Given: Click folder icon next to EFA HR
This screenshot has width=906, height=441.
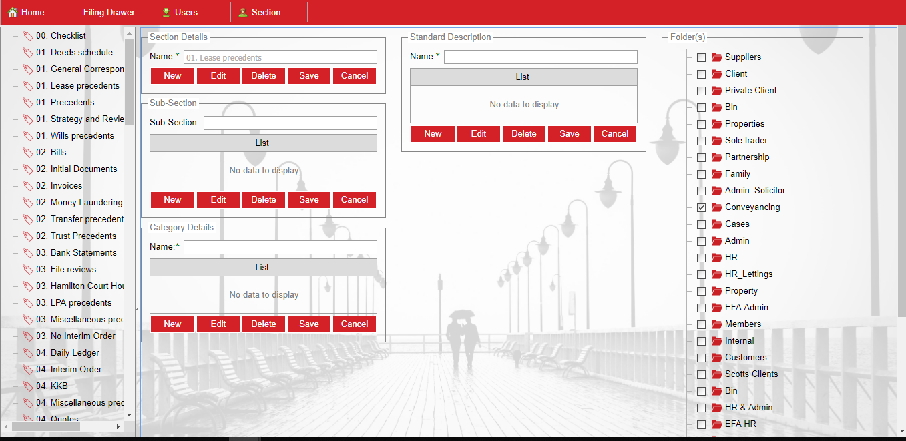Looking at the screenshot, I should (x=717, y=424).
